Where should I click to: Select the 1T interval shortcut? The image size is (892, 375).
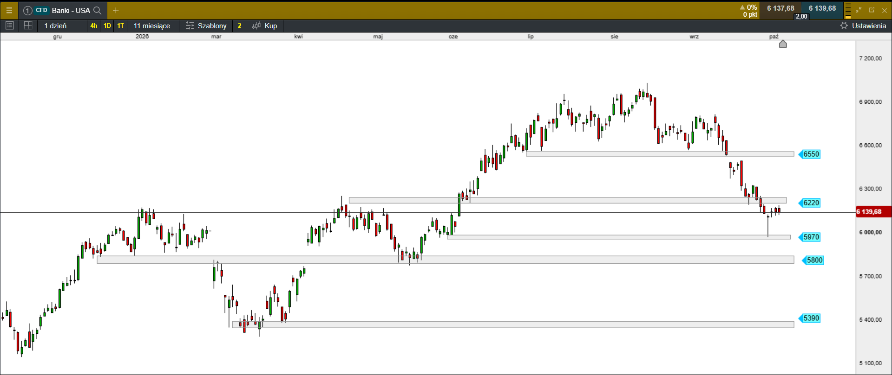[x=121, y=25]
